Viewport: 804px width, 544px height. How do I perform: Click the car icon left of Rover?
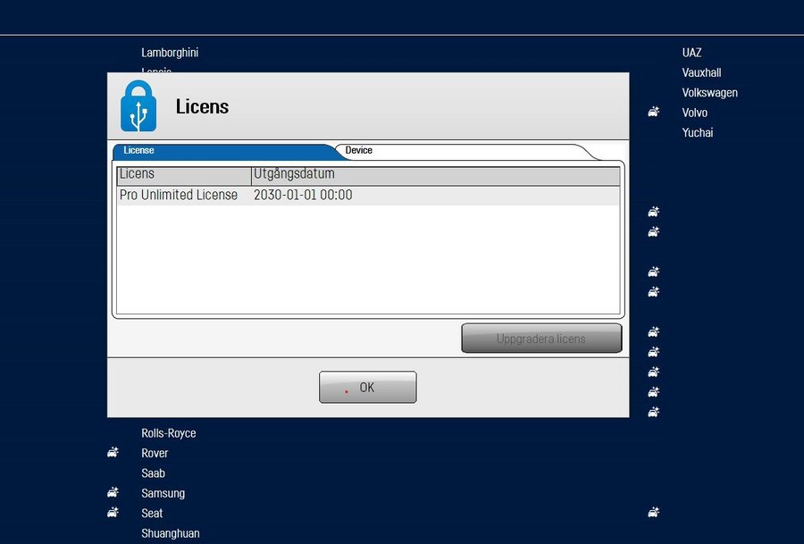(113, 453)
